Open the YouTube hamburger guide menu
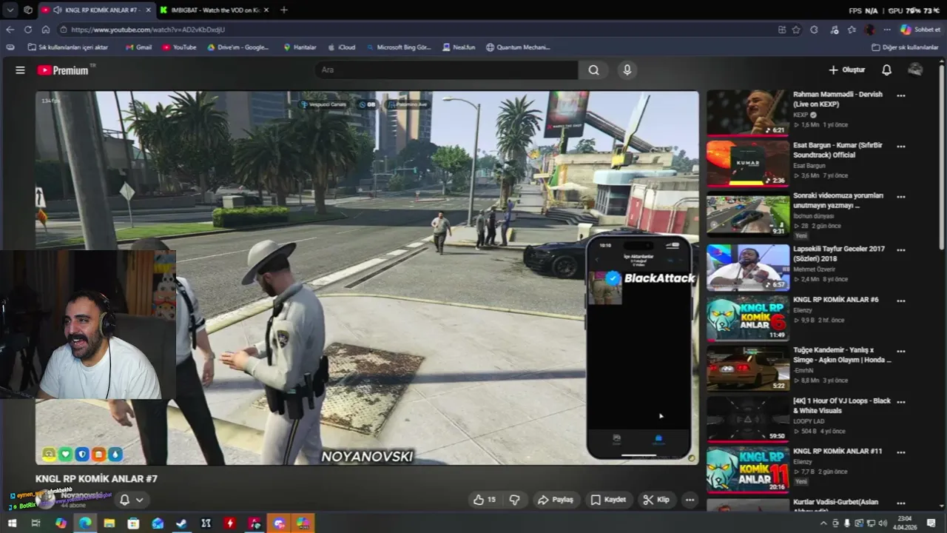This screenshot has height=533, width=947. pos(20,70)
